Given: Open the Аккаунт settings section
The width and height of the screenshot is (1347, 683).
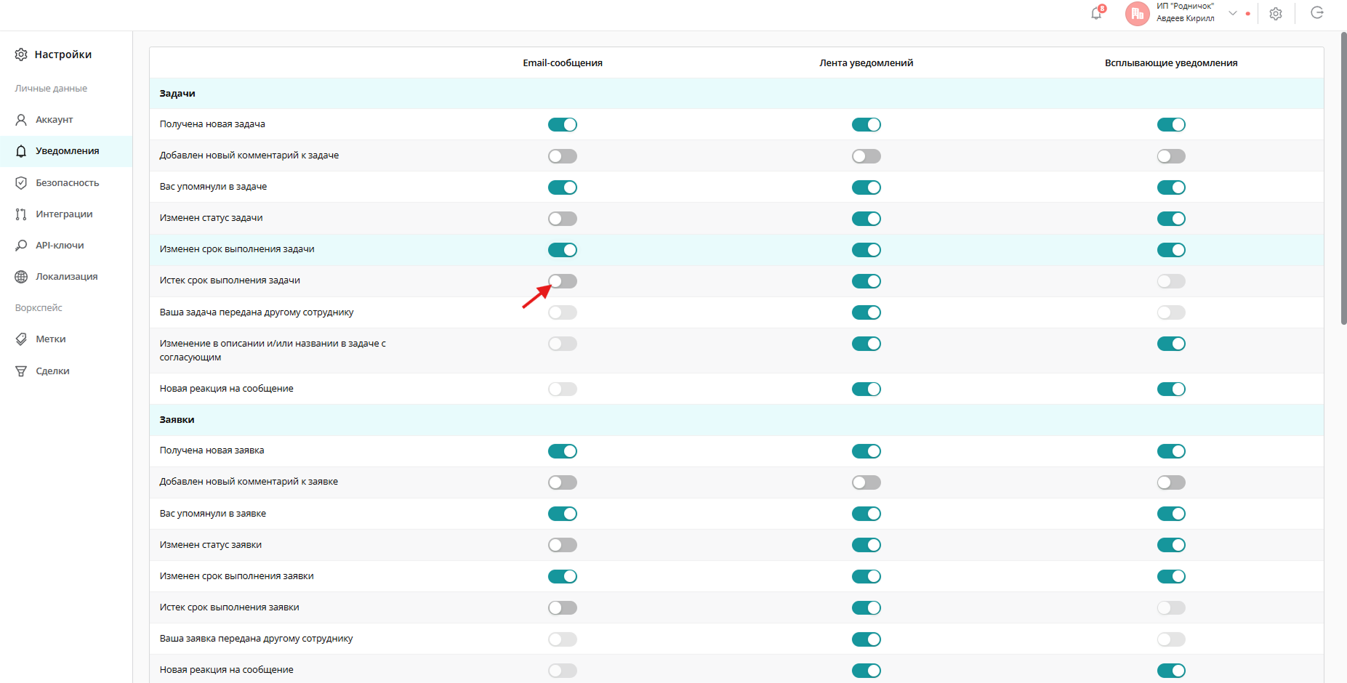Looking at the screenshot, I should pos(55,120).
